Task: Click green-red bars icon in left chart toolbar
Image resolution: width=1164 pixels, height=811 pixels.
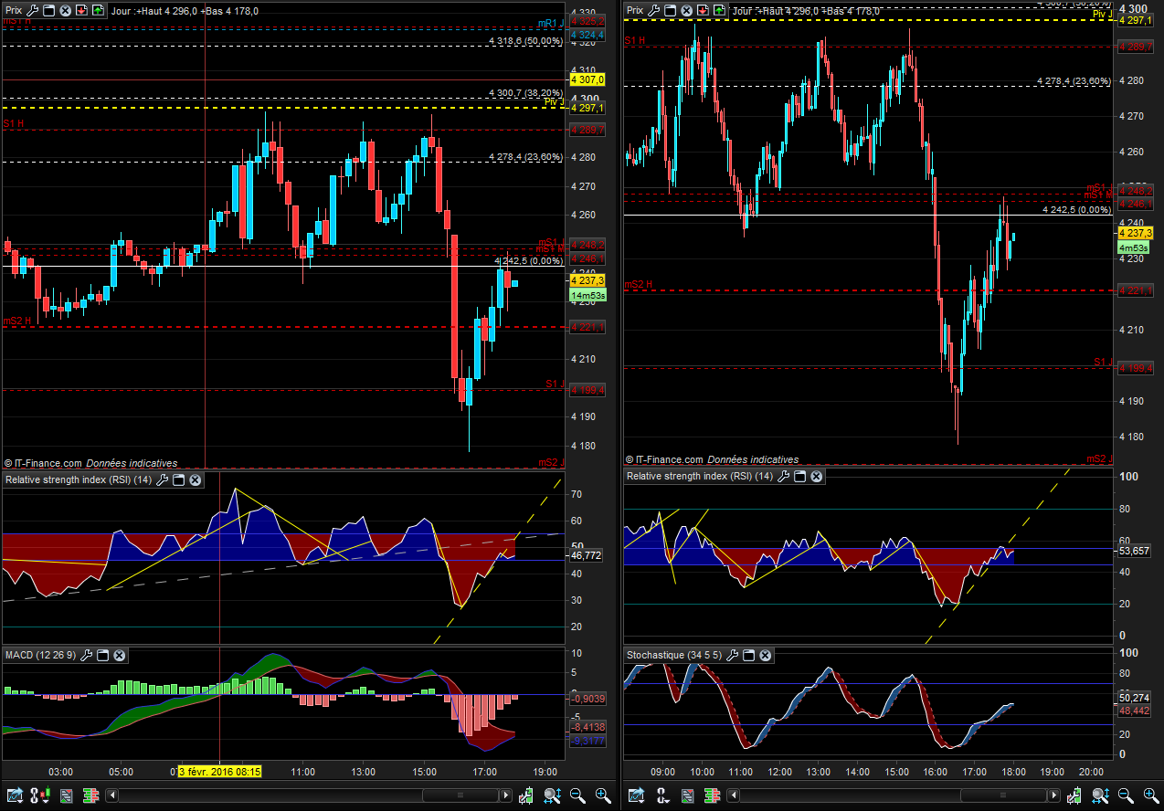Action: coord(90,795)
